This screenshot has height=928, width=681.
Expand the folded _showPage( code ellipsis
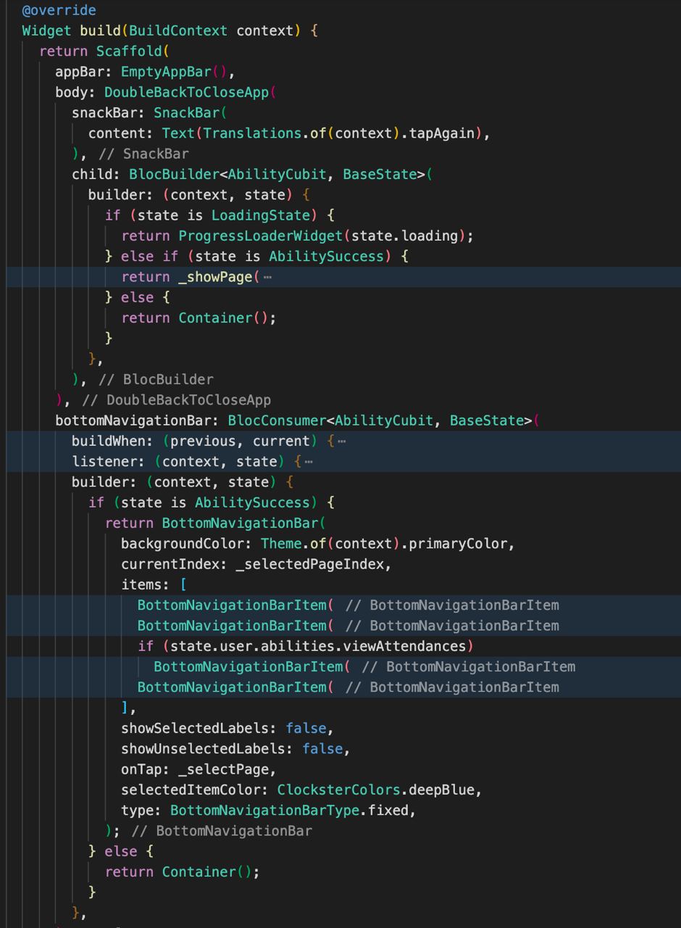pyautogui.click(x=267, y=277)
